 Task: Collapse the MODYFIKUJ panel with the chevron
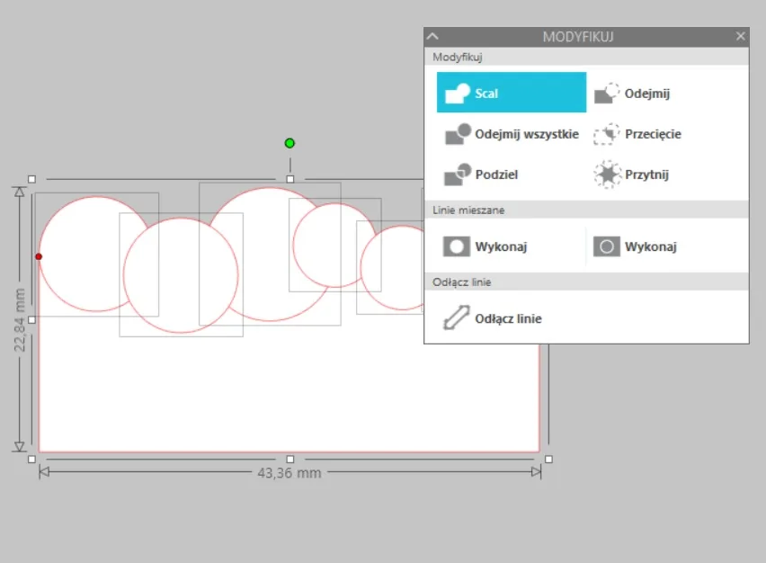point(432,36)
